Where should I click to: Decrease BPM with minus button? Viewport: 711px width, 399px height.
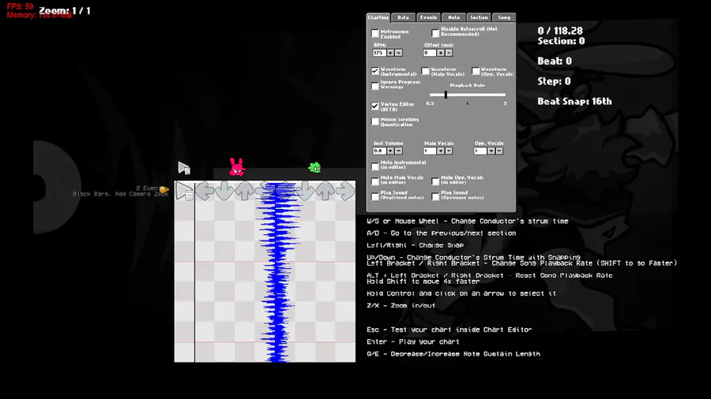pyautogui.click(x=399, y=53)
